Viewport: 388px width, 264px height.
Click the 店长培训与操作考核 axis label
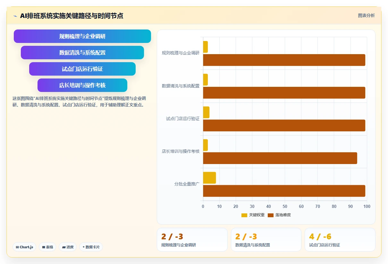click(181, 151)
